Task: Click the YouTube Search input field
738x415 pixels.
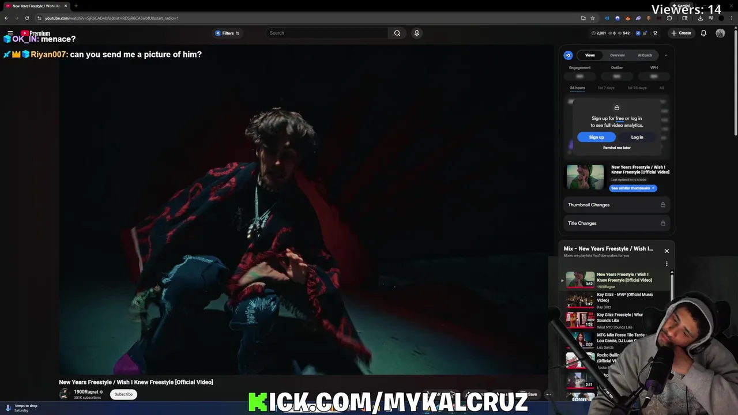Action: pyautogui.click(x=327, y=33)
